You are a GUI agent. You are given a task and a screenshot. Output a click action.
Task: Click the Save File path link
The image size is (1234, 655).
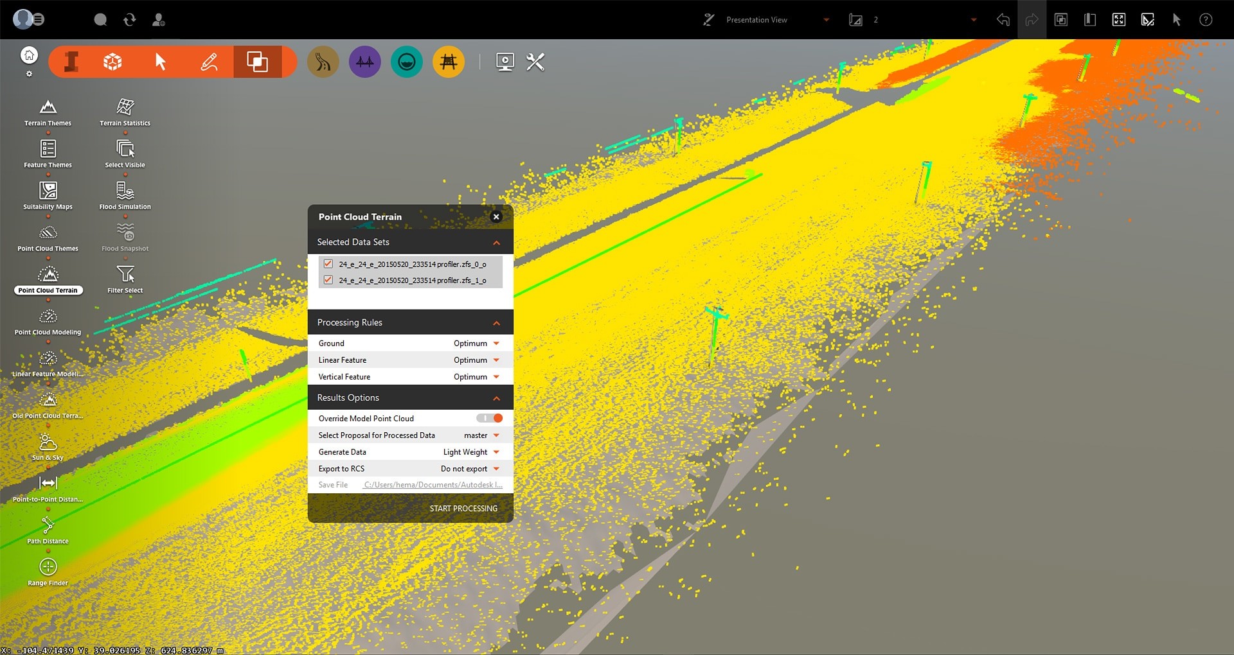coord(433,485)
